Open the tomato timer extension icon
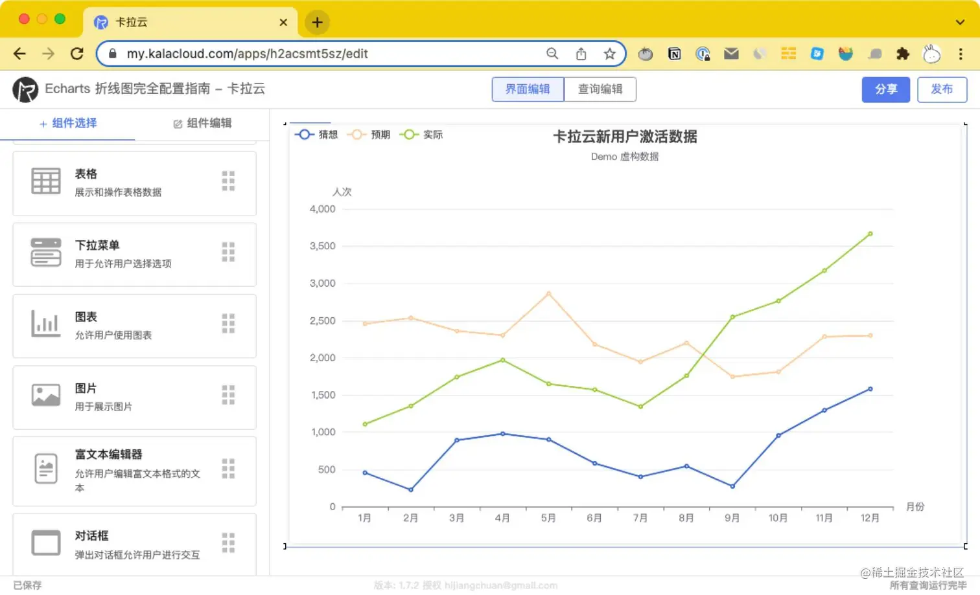Screen dimensions: 980x595 pos(646,54)
